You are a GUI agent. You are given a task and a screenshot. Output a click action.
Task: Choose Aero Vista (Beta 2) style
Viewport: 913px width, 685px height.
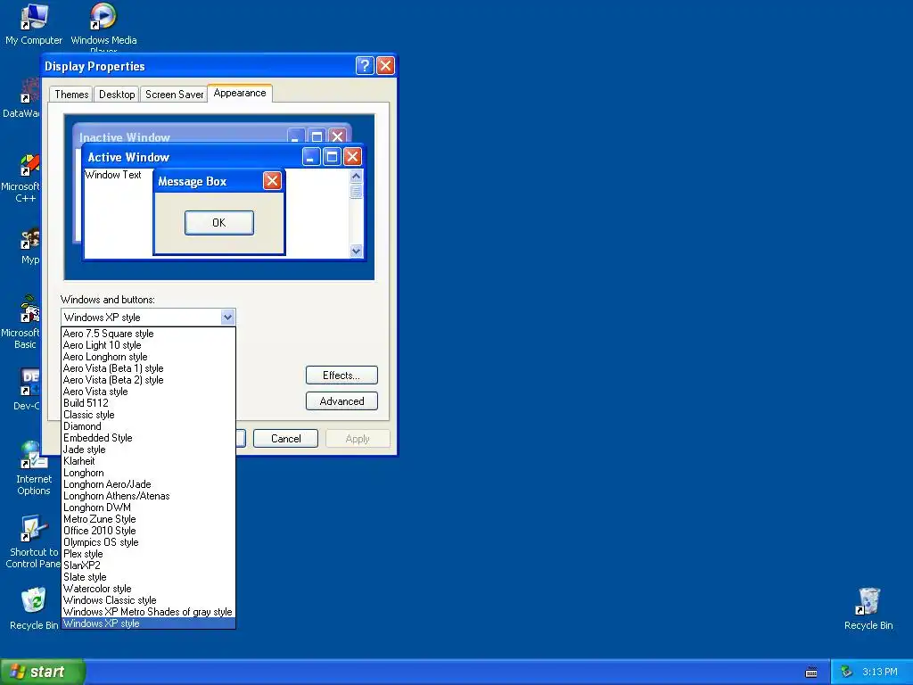point(149,380)
